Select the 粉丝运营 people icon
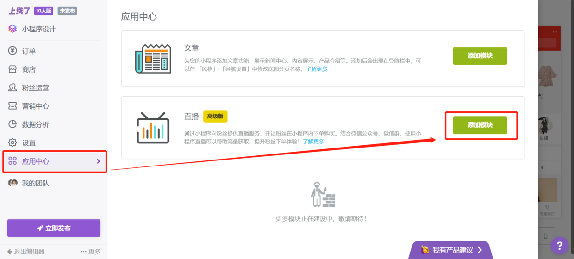 pos(12,88)
